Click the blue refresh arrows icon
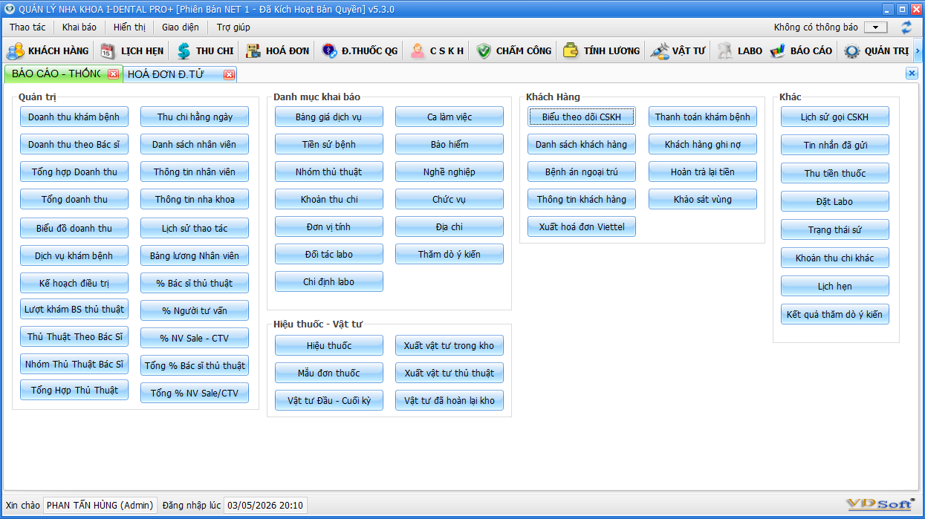 (906, 27)
